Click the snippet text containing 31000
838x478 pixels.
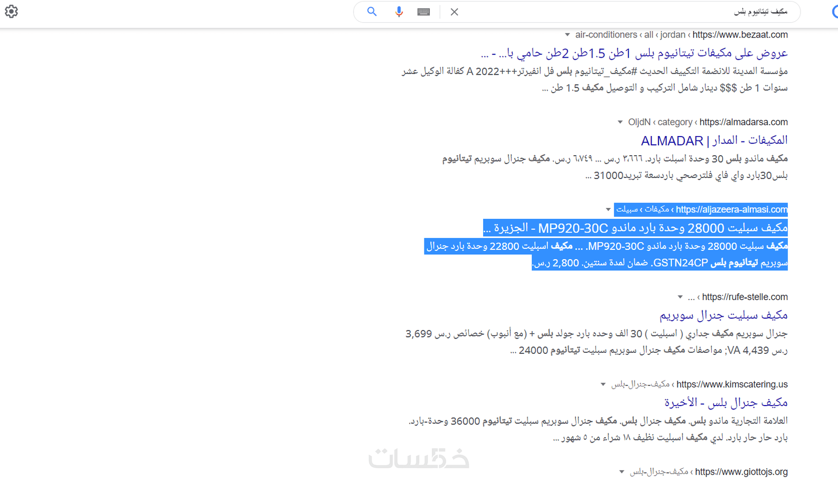point(686,175)
